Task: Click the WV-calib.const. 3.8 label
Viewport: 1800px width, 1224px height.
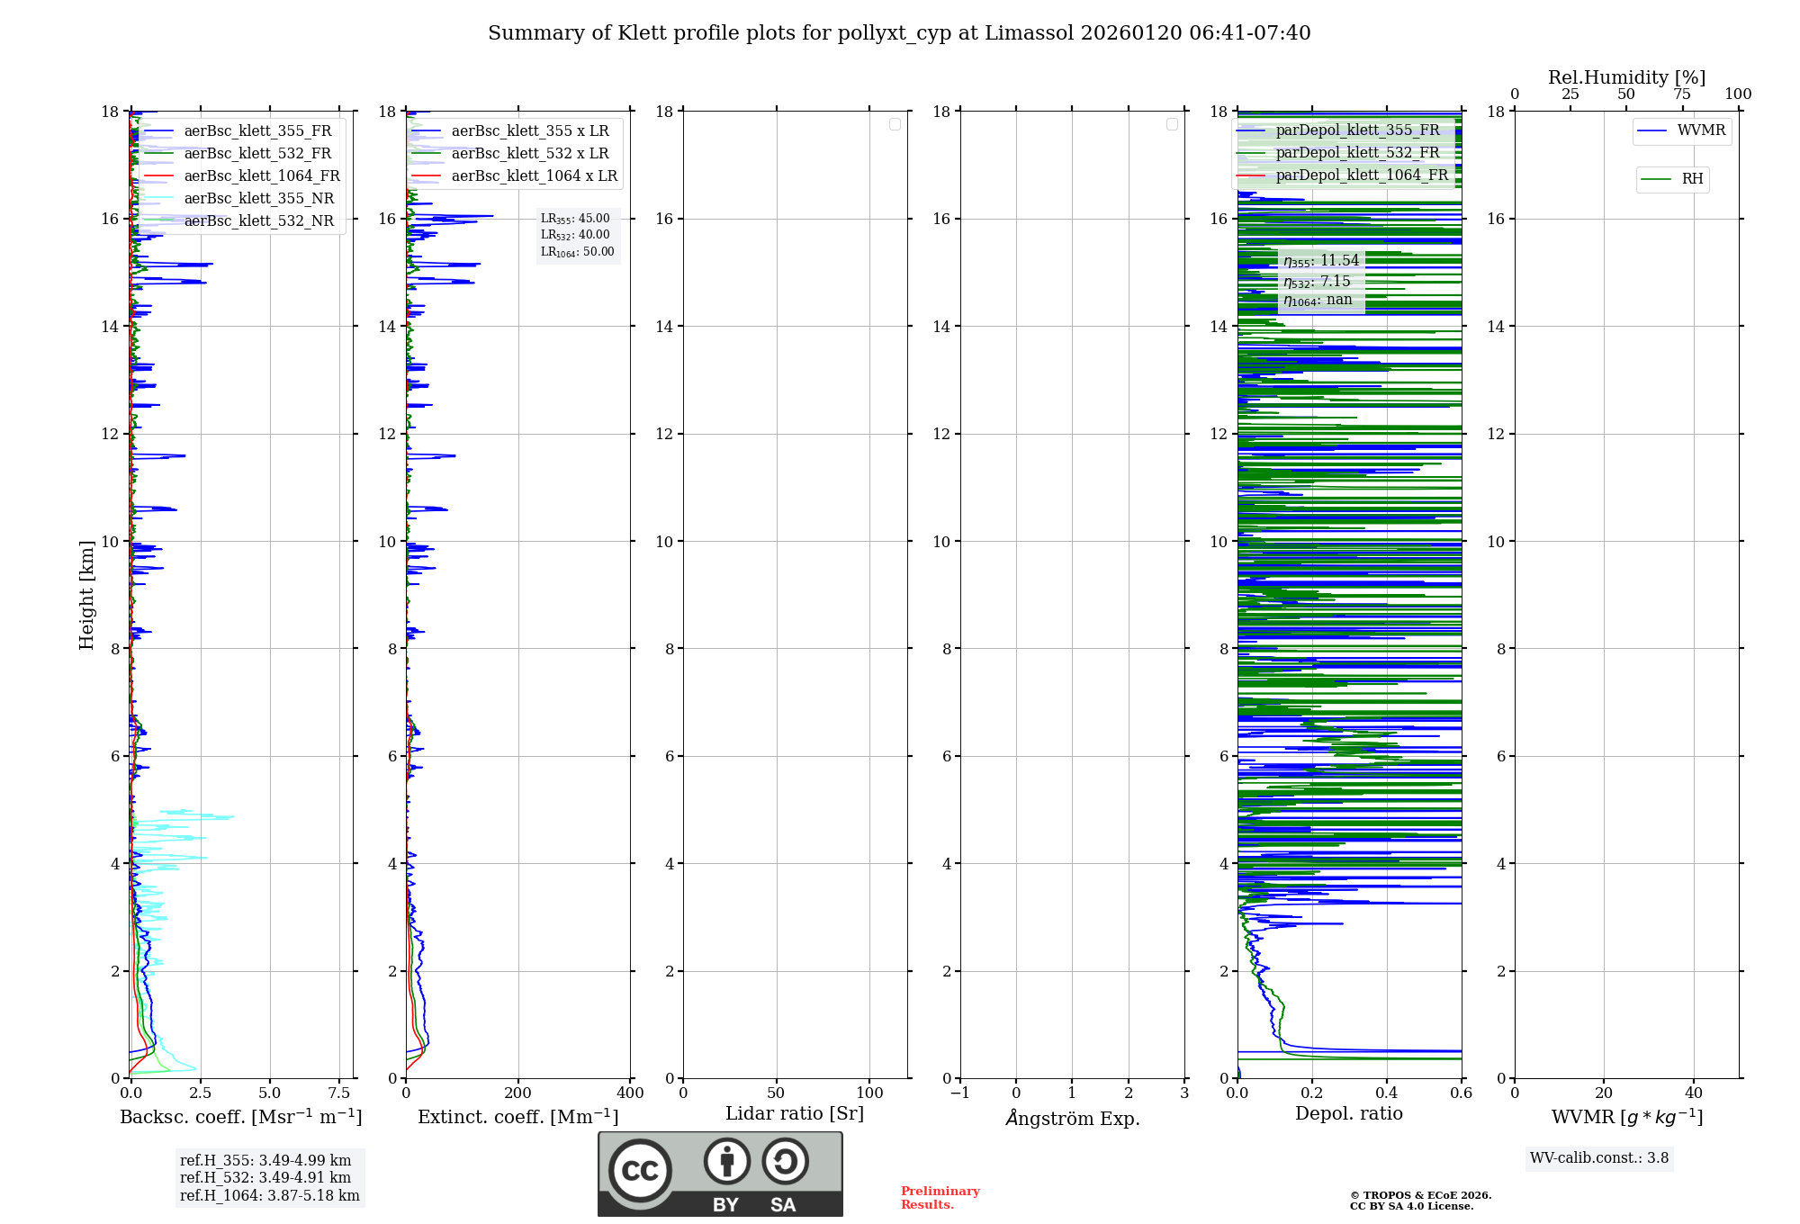Action: click(1598, 1158)
